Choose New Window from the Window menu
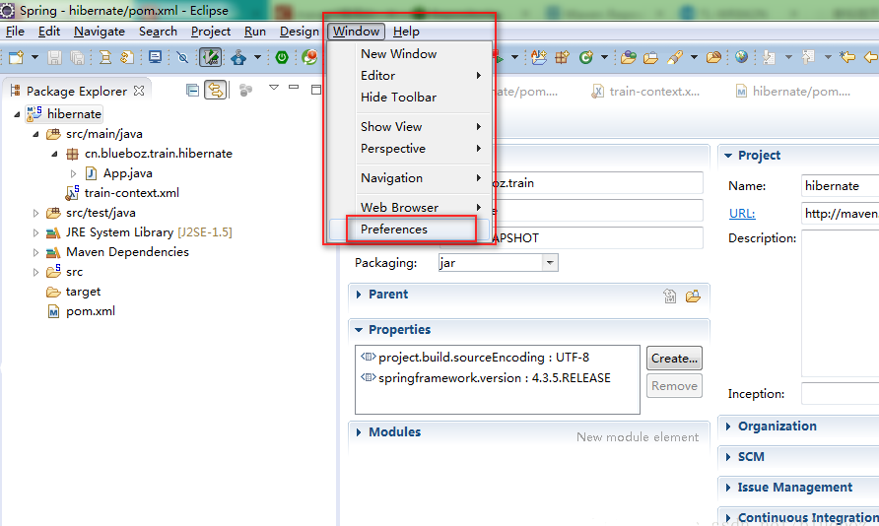This screenshot has height=526, width=879. tap(409, 54)
